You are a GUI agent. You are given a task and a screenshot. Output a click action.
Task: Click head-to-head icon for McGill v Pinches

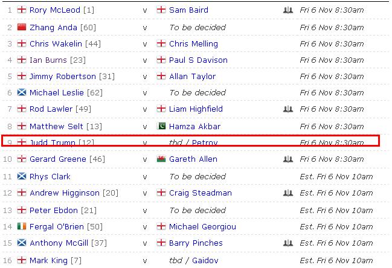[x=288, y=243]
